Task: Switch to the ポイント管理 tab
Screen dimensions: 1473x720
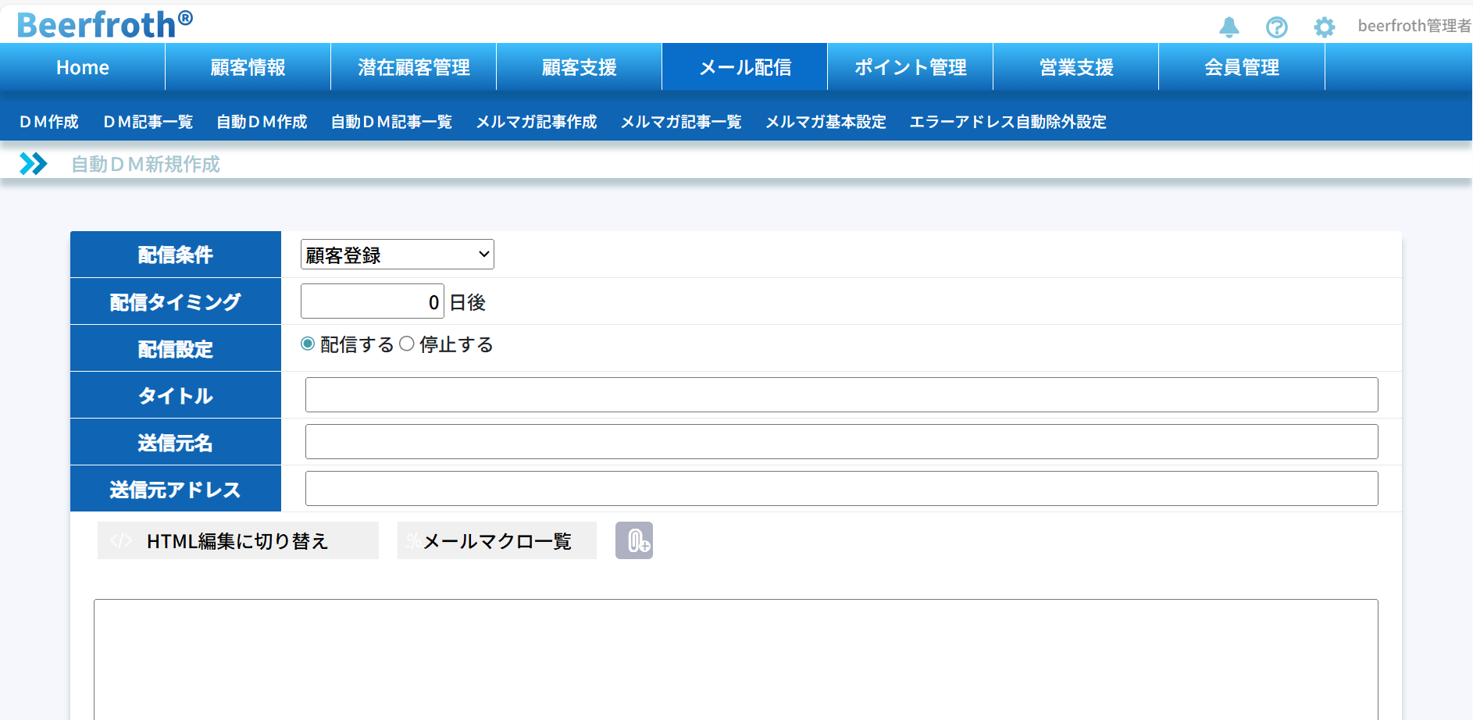Action: pyautogui.click(x=910, y=67)
